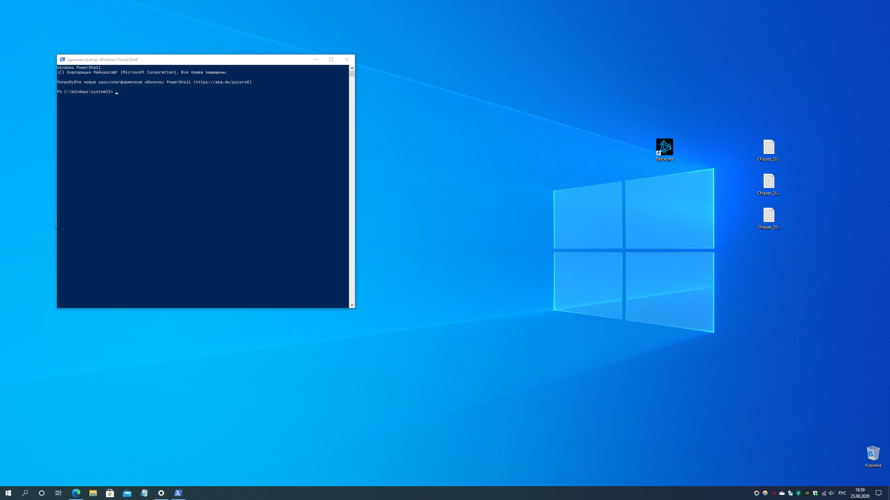This screenshot has width=890, height=500.
Task: Click the PowerShell icon in window title bar
Action: [x=62, y=59]
